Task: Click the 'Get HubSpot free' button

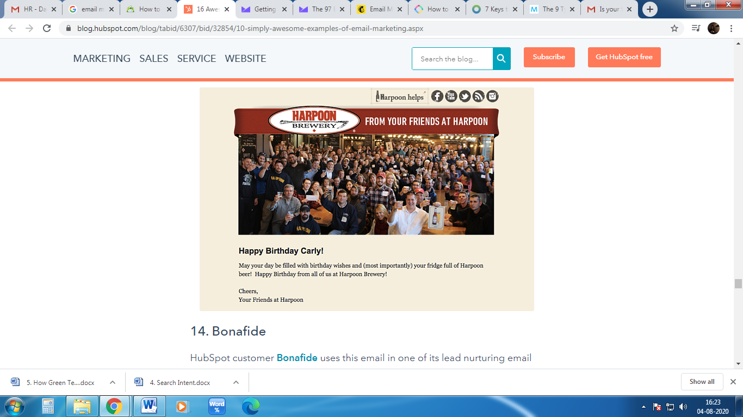Action: [x=624, y=57]
